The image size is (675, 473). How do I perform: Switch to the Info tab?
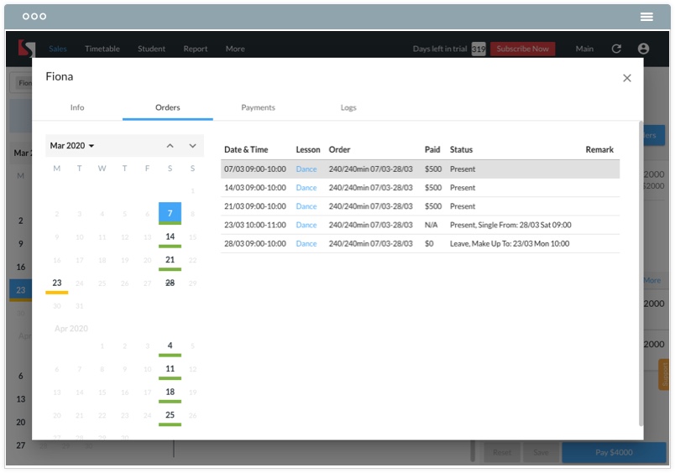[x=77, y=107]
